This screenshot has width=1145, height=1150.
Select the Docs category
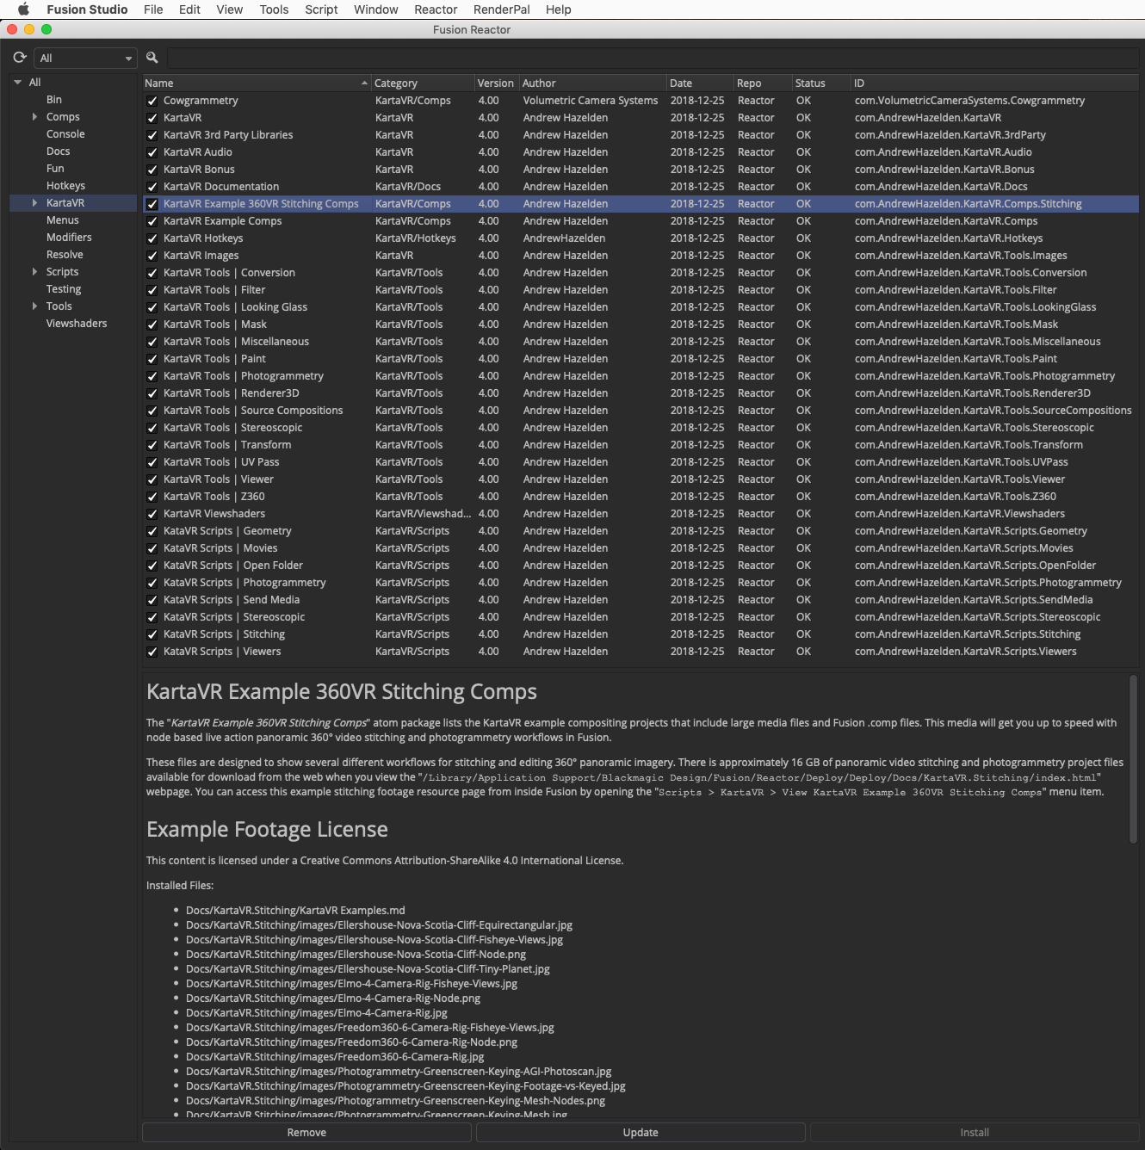(x=58, y=151)
